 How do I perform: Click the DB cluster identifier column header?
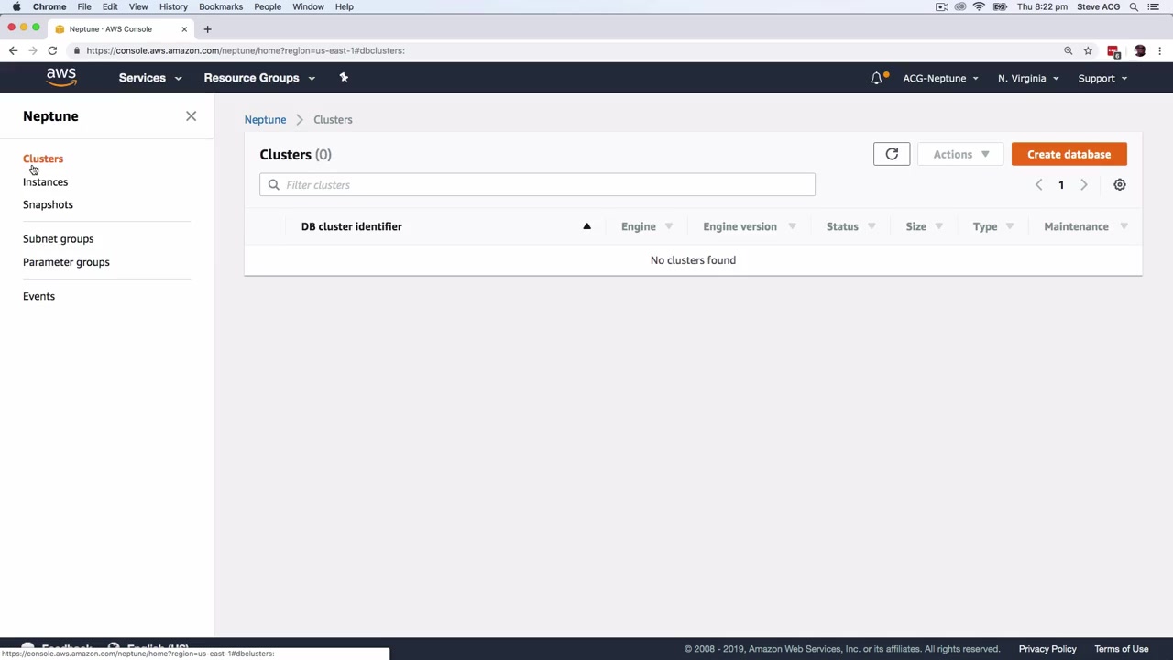352,226
